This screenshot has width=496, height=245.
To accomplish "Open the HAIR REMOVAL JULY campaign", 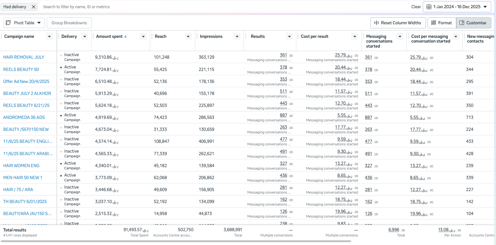I will pos(24,57).
